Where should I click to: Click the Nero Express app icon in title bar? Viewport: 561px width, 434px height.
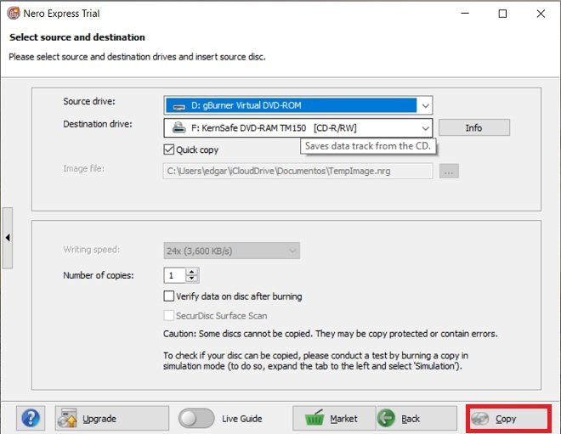point(14,14)
